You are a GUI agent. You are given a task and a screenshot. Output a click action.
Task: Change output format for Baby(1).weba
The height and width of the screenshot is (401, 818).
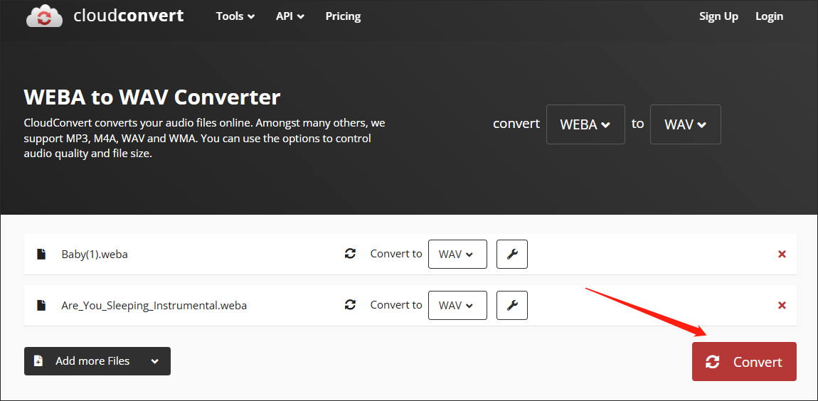457,254
